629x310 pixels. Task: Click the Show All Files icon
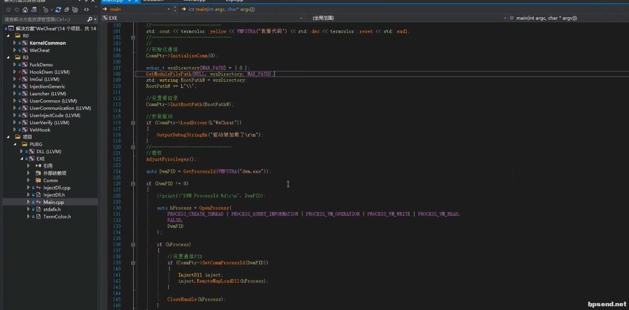tap(75, 10)
